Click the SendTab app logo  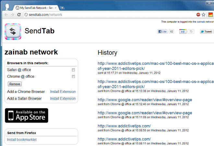13,31
